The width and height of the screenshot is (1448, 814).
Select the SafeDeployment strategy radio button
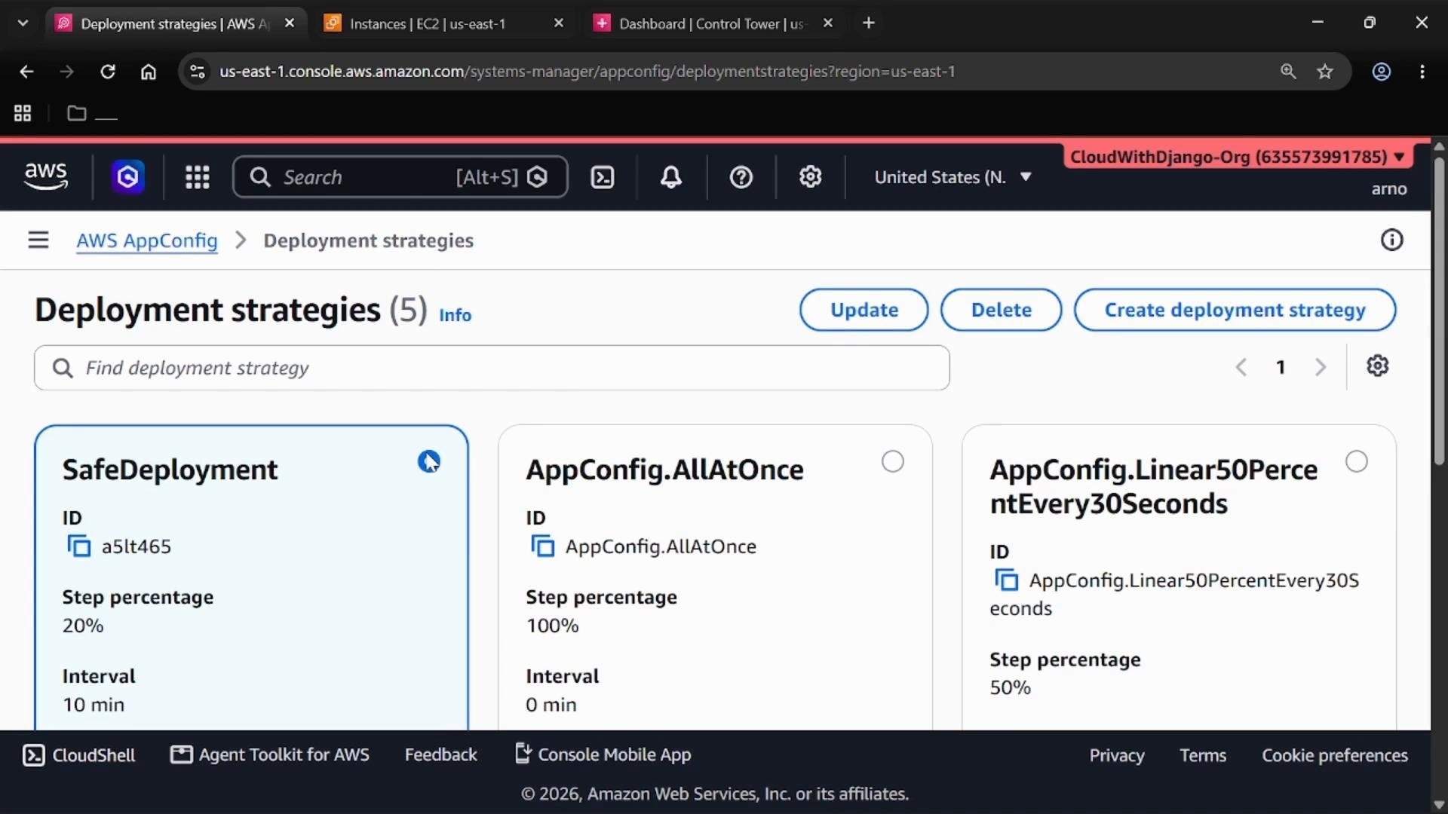tap(429, 461)
